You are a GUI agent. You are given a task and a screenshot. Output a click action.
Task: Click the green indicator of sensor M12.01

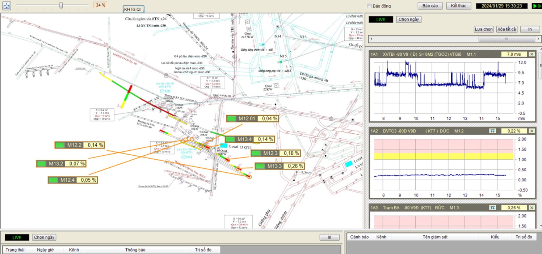click(x=232, y=119)
